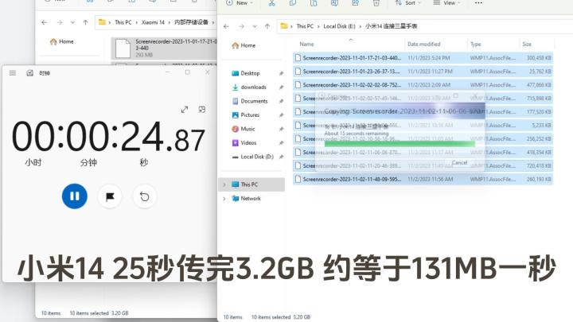Open the Documents quick access folder

pyautogui.click(x=250, y=101)
